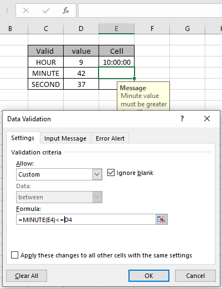This screenshot has width=222, height=289.
Task: Click inside the Formula input field
Action: [86, 219]
